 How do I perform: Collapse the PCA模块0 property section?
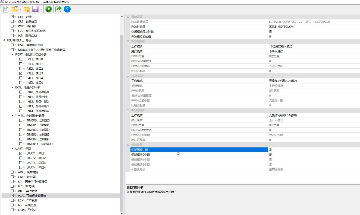pyautogui.click(x=128, y=41)
